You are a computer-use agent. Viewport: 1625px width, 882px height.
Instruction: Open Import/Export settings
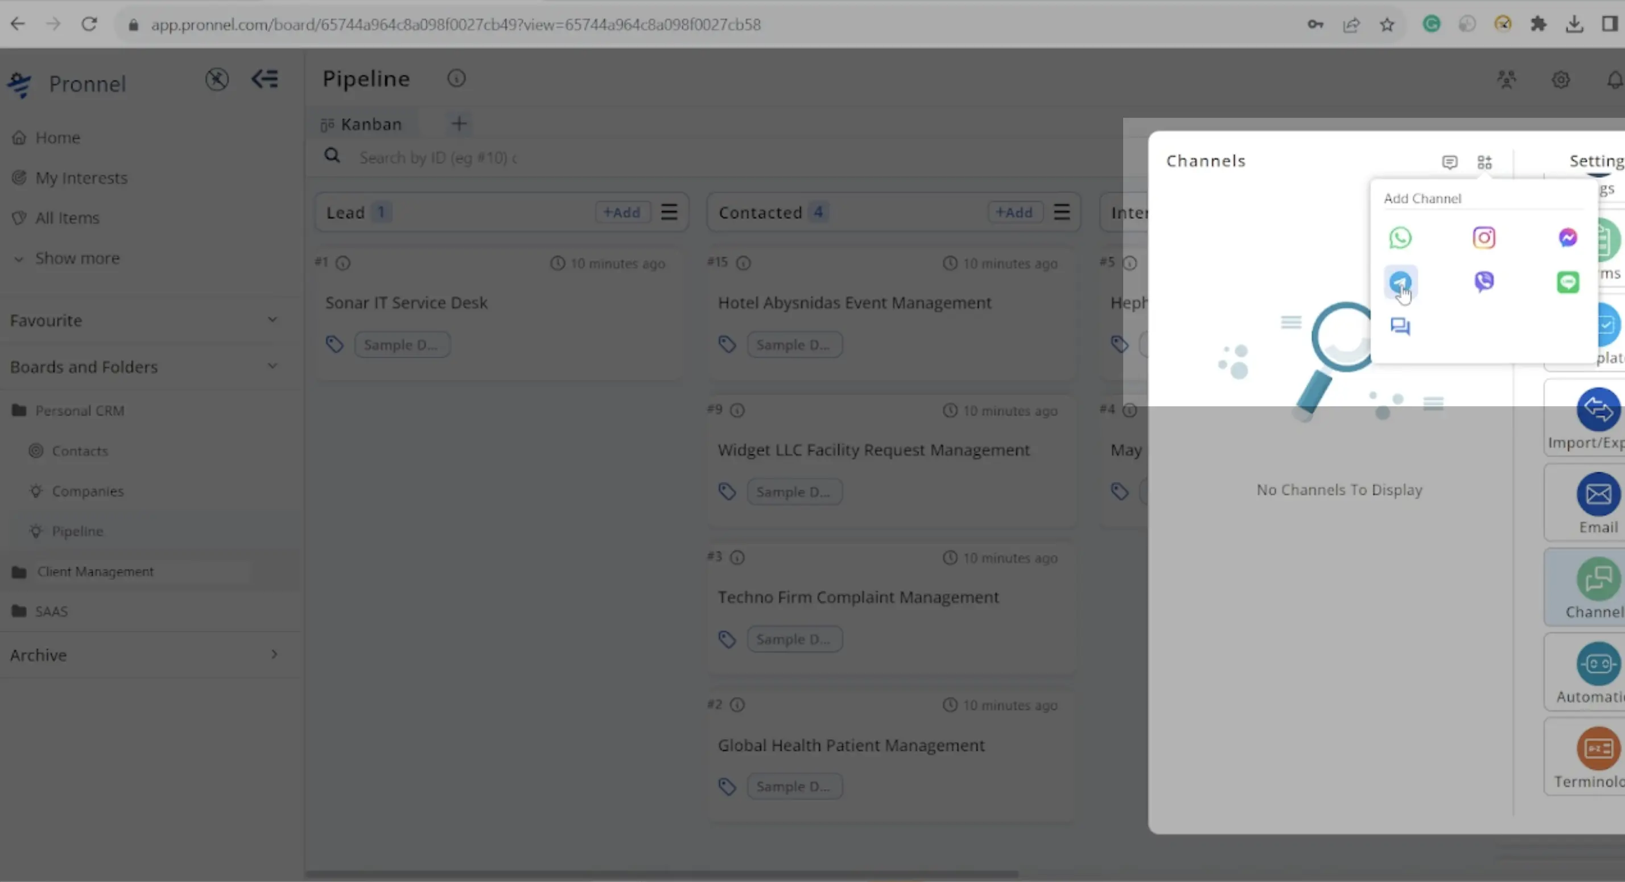coord(1585,418)
